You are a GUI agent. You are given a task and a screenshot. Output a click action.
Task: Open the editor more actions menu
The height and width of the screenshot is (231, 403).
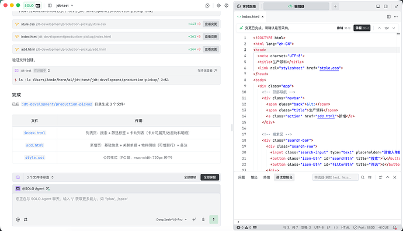pyautogui.click(x=396, y=17)
